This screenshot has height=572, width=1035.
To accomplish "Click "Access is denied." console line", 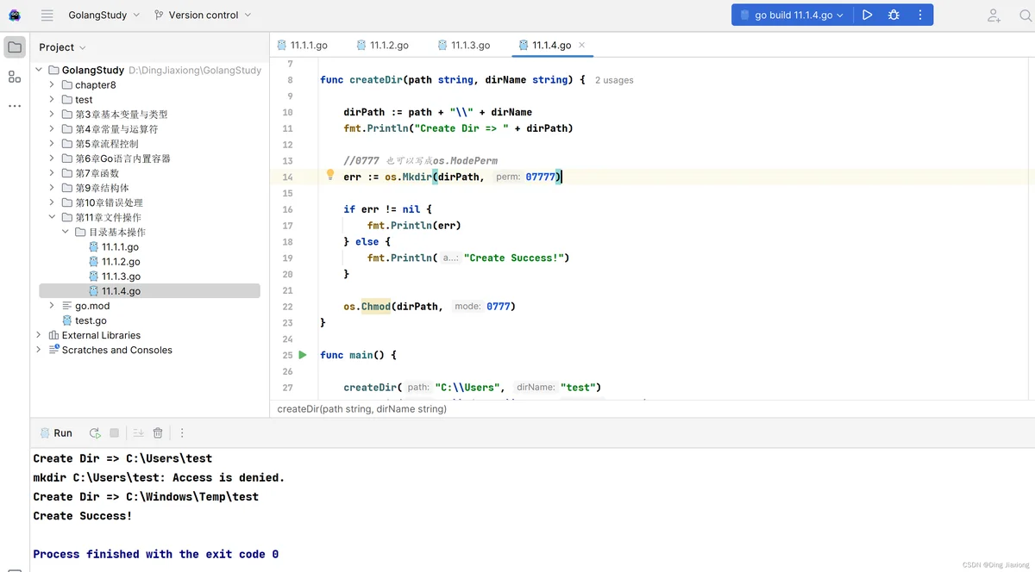I will tap(159, 477).
